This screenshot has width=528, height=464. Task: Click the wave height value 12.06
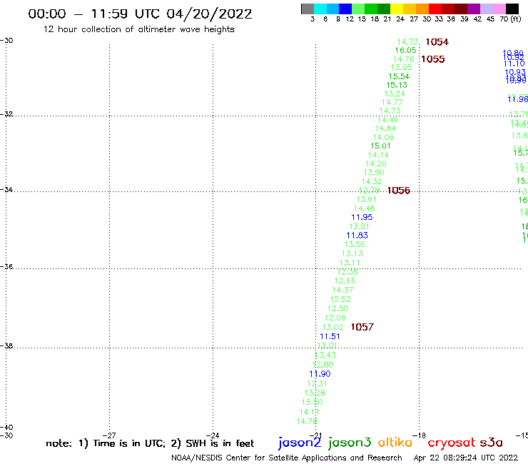pos(335,318)
